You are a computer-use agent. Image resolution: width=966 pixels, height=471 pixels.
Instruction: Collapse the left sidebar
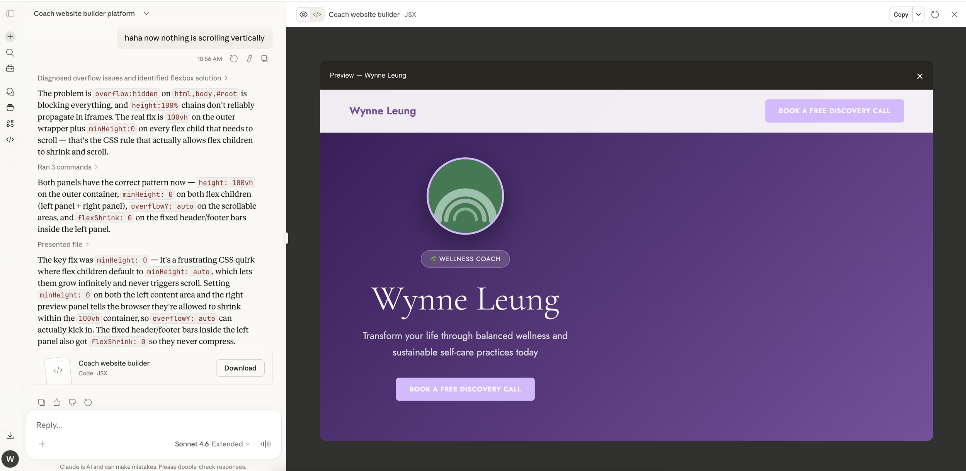coord(10,14)
